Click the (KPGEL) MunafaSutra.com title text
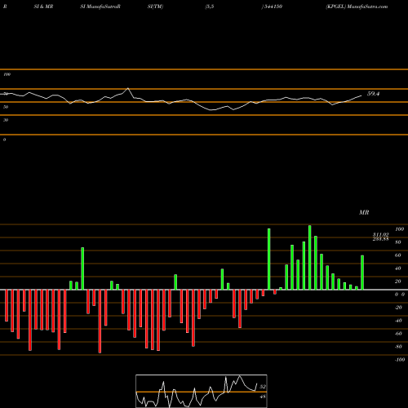 click(x=357, y=7)
